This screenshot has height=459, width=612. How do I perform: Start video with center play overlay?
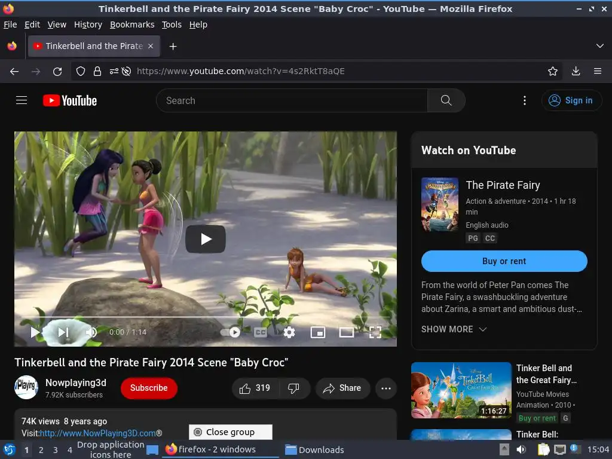click(206, 239)
